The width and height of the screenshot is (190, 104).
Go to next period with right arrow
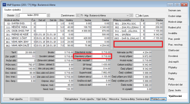click(x=48, y=16)
